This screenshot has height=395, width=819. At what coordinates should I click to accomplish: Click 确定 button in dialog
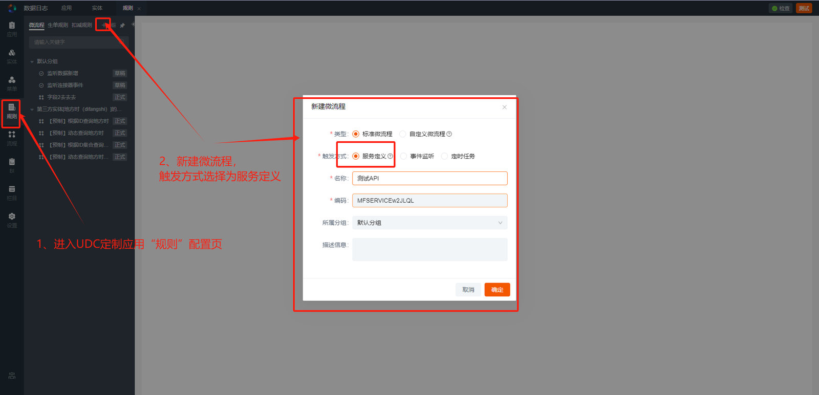click(497, 290)
